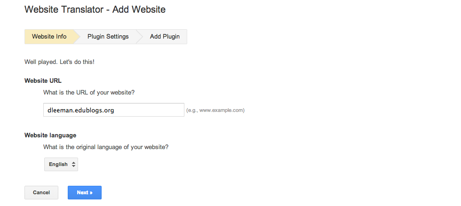Click the dleeman.edublogs.org text in URL box
This screenshot has width=461, height=206.
point(81,110)
